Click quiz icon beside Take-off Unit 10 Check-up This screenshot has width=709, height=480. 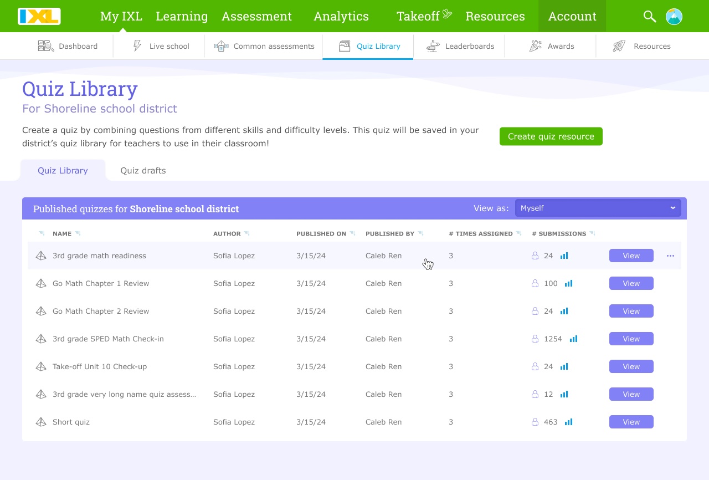pos(41,366)
